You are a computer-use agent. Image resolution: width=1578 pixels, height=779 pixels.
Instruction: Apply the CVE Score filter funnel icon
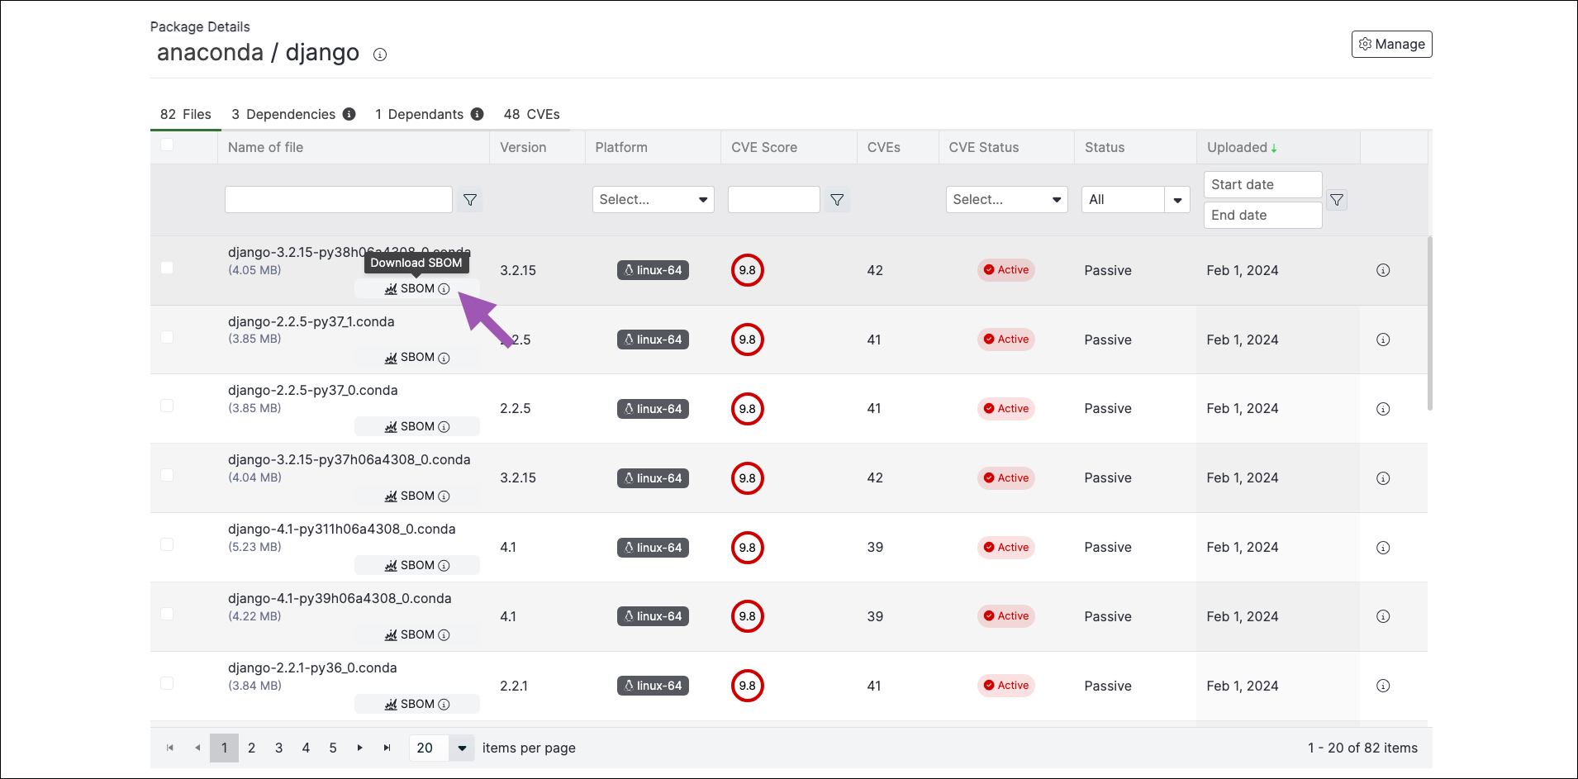click(837, 200)
